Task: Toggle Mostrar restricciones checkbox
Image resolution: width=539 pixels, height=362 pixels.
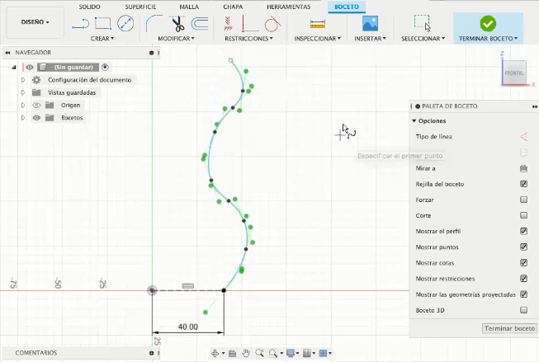Action: tap(523, 279)
